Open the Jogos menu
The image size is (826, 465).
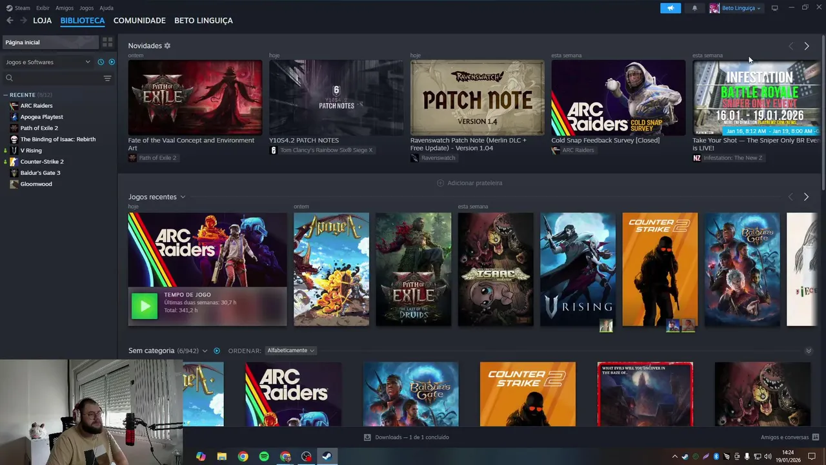click(x=86, y=8)
